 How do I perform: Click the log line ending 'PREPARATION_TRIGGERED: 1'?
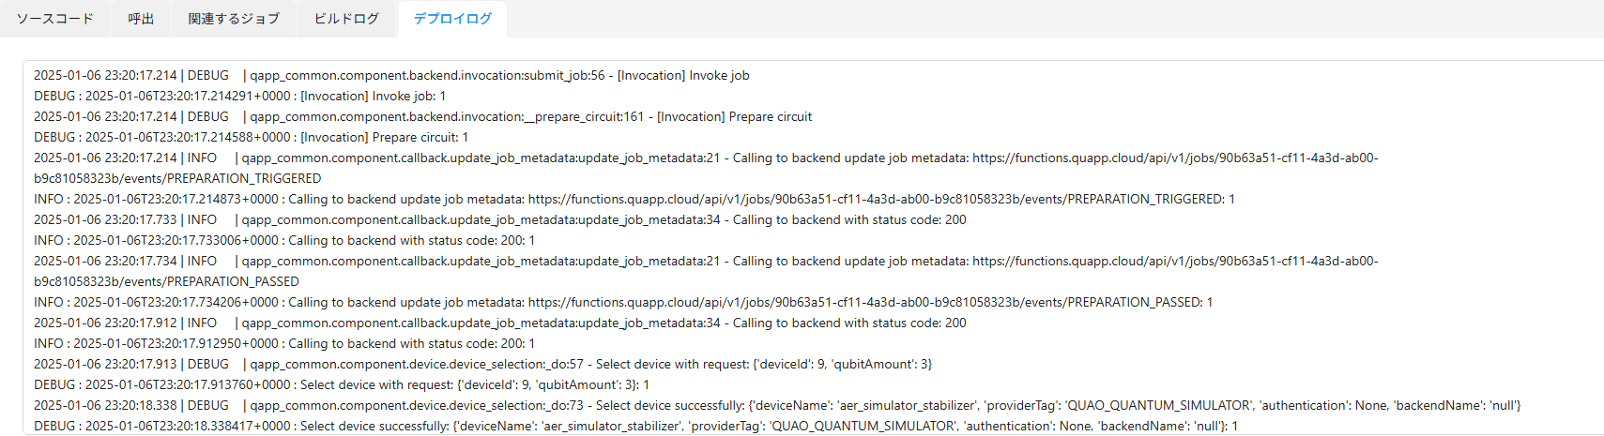coord(634,200)
